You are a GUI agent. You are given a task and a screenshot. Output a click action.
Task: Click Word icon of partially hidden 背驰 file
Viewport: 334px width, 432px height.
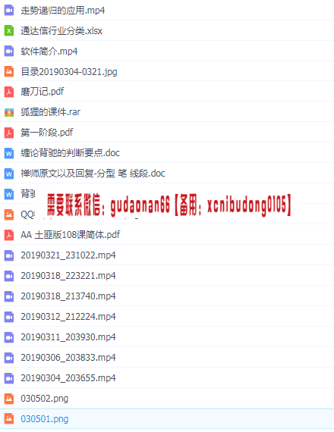click(9, 194)
